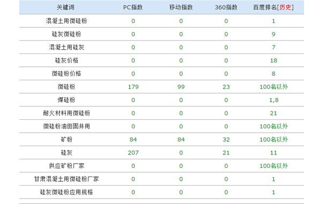Click mobile index 84 for 矿粉
The height and width of the screenshot is (207, 334).
pyautogui.click(x=181, y=140)
